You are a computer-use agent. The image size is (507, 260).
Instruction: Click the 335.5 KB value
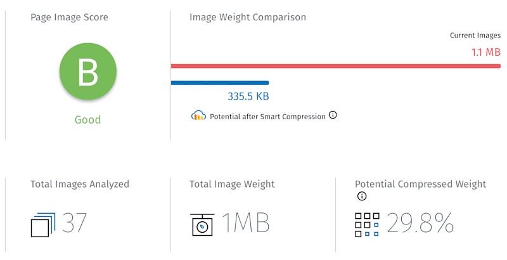tap(248, 97)
